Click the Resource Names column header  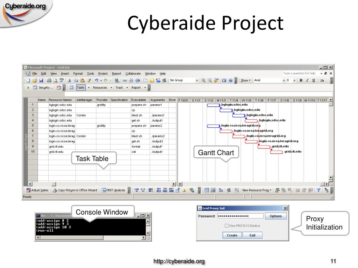tap(62, 100)
